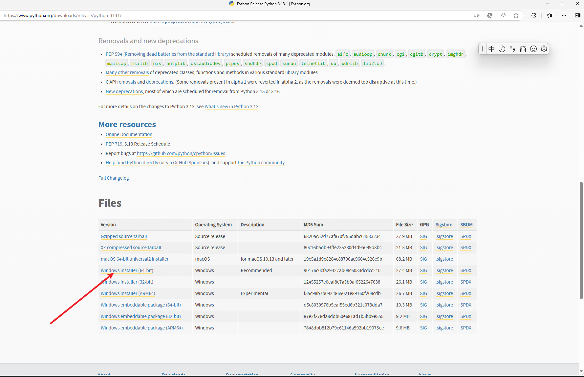Open .sigstore link for Windows installer (64-bit)

(444, 270)
